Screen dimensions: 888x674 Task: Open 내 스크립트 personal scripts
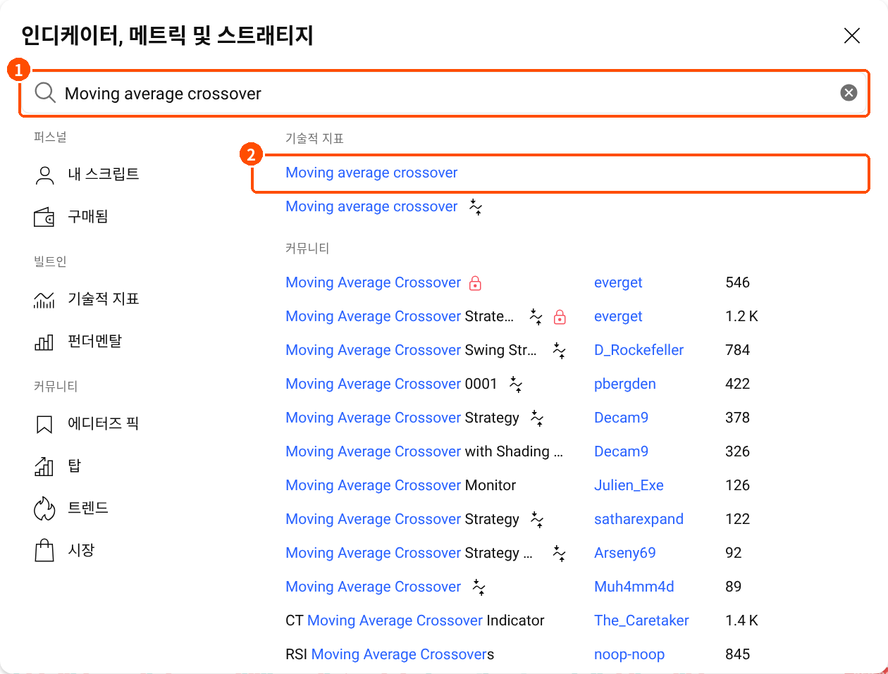[103, 174]
